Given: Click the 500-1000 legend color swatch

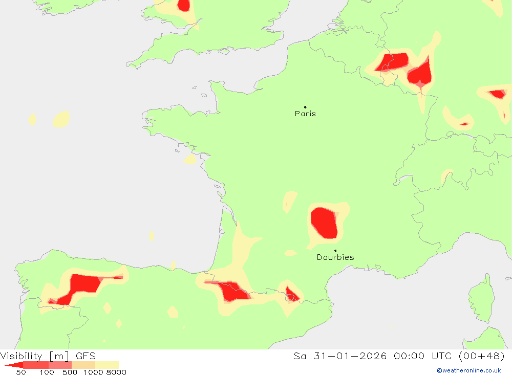Looking at the screenshot, I should (x=83, y=365).
